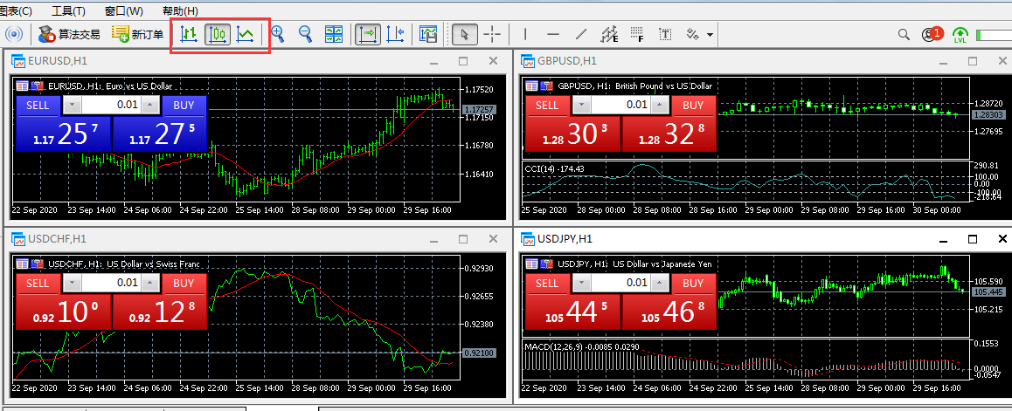Select the equidistant channel tool
Screen dimensions: 1012x411
[609, 34]
